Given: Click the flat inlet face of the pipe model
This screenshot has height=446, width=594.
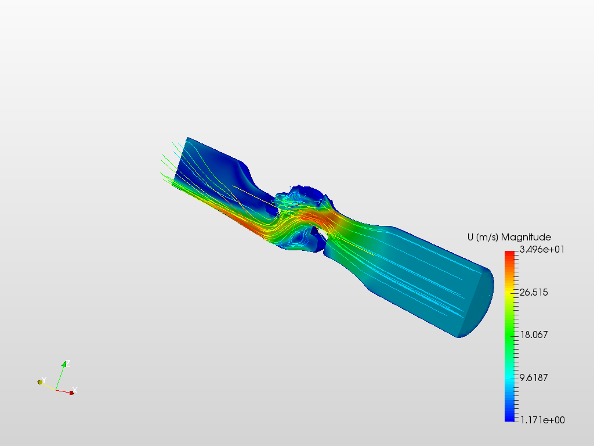Looking at the screenshot, I should tap(180, 161).
